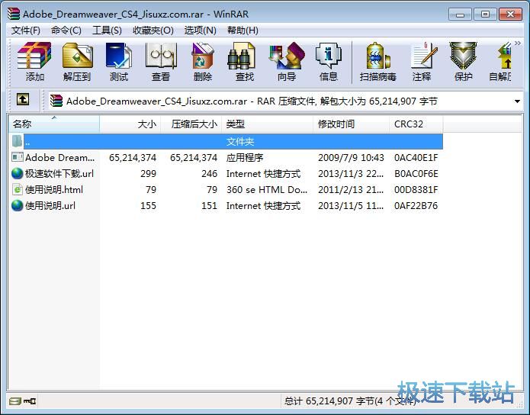
Task: Open the address bar path dropdown
Action: 517,101
